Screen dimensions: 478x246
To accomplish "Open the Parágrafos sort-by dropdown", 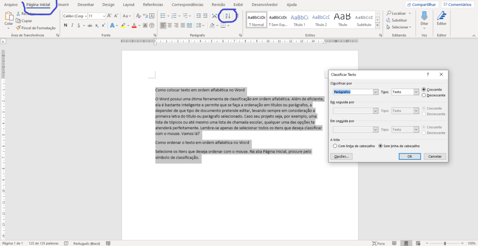I will [x=376, y=92].
